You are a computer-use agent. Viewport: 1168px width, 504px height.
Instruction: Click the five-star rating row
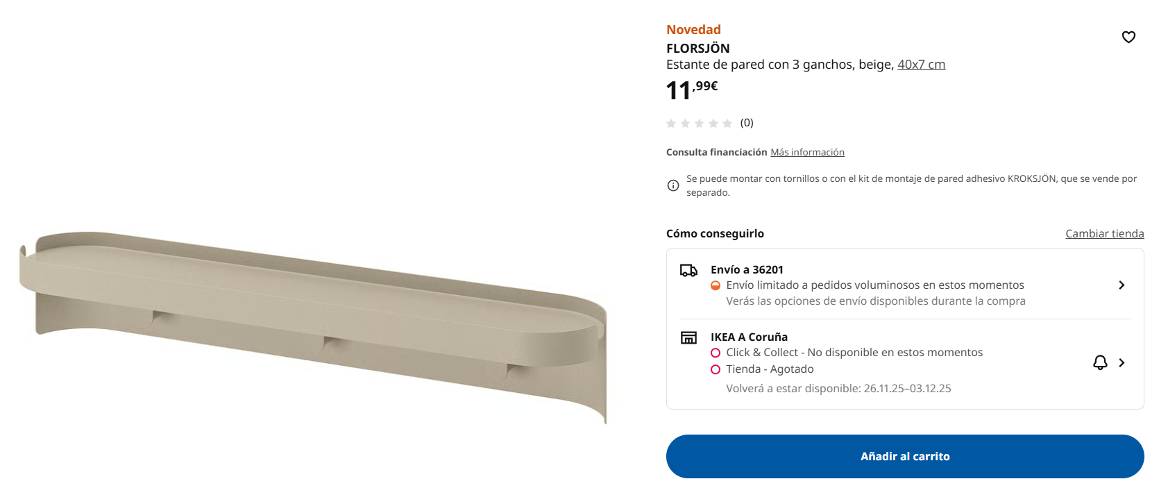pos(699,124)
